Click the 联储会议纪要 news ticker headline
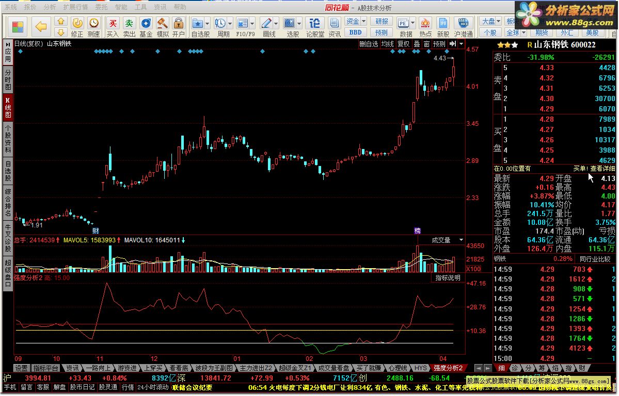Image resolution: width=619 pixels, height=396 pixels. click(x=192, y=387)
